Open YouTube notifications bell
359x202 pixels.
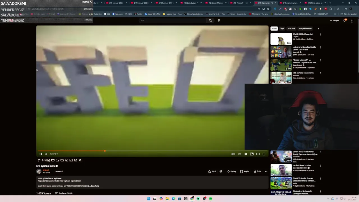[x=345, y=20]
